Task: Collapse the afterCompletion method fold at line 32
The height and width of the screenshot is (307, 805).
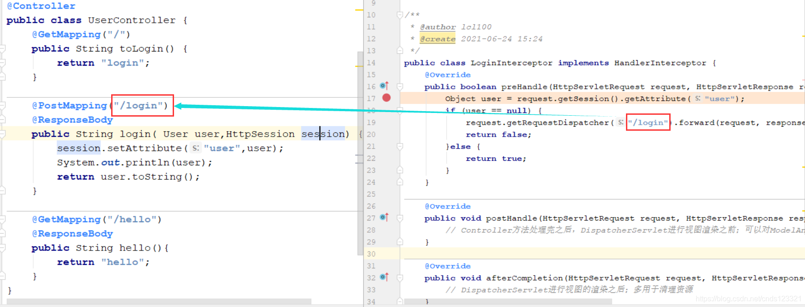Action: [400, 278]
